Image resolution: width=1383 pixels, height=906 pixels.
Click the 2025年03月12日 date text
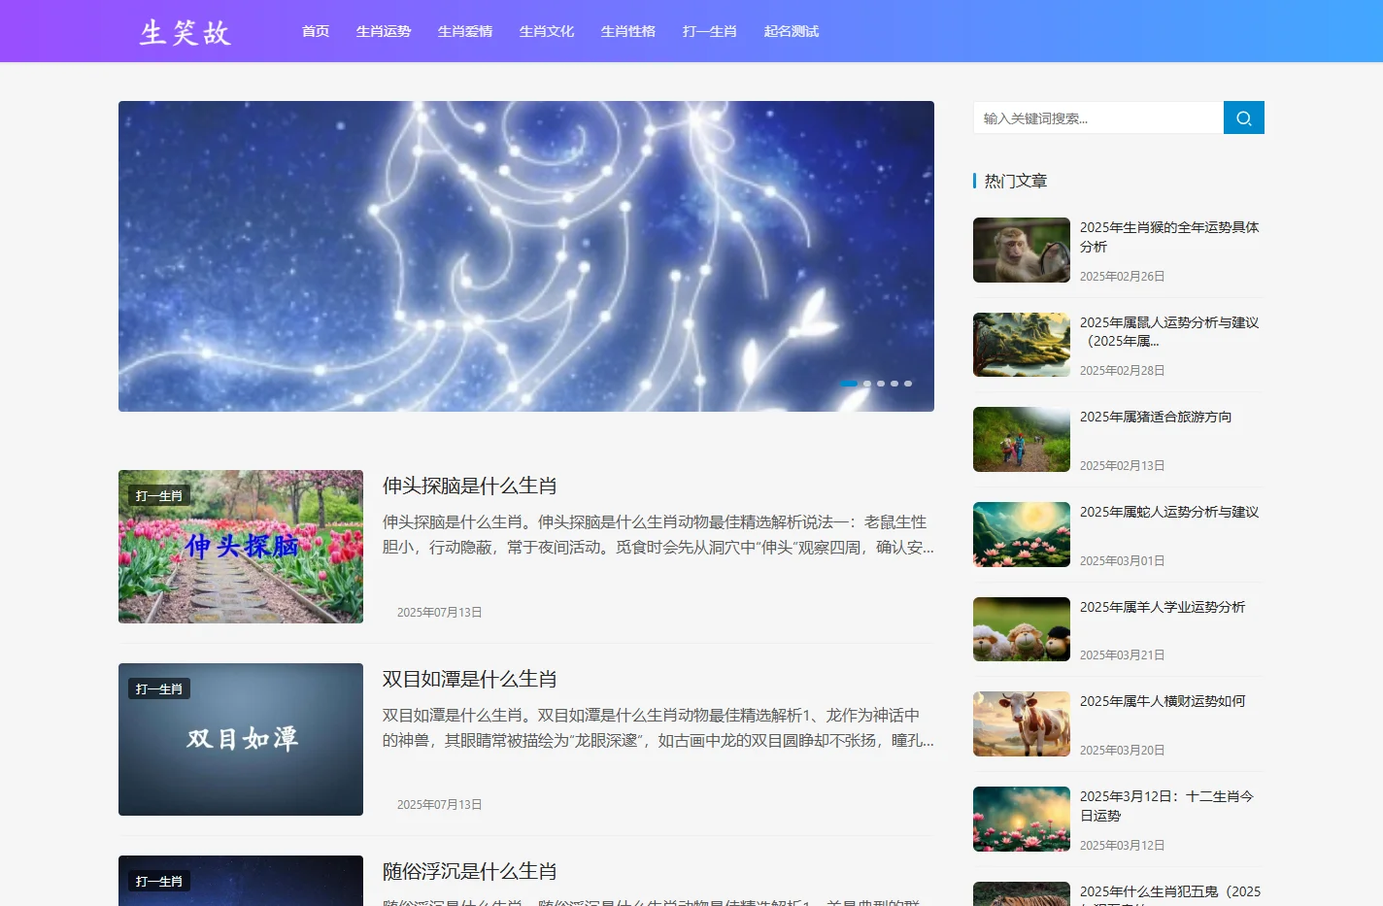pos(1123,846)
